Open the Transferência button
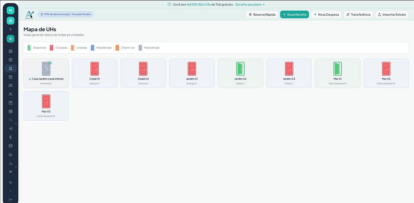The image size is (414, 203). coord(358,14)
